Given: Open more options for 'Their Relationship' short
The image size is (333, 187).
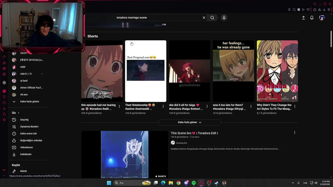Looking at the screenshot, I should 163,106.
